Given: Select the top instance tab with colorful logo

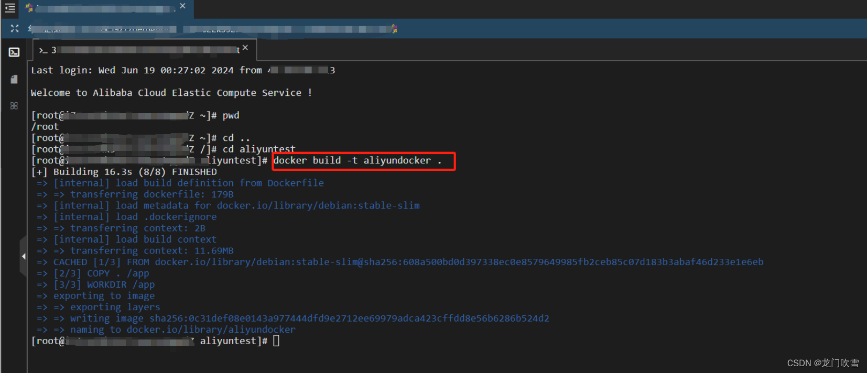Looking at the screenshot, I should click(x=106, y=9).
